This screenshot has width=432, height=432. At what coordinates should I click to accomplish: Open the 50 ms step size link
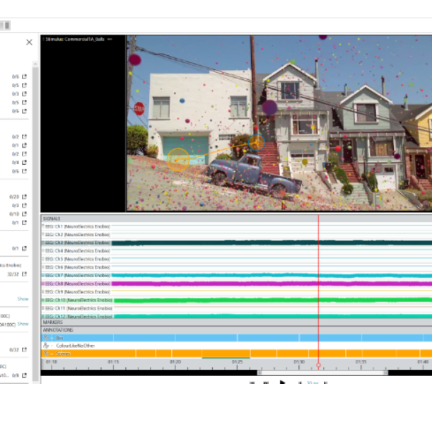[313, 383]
